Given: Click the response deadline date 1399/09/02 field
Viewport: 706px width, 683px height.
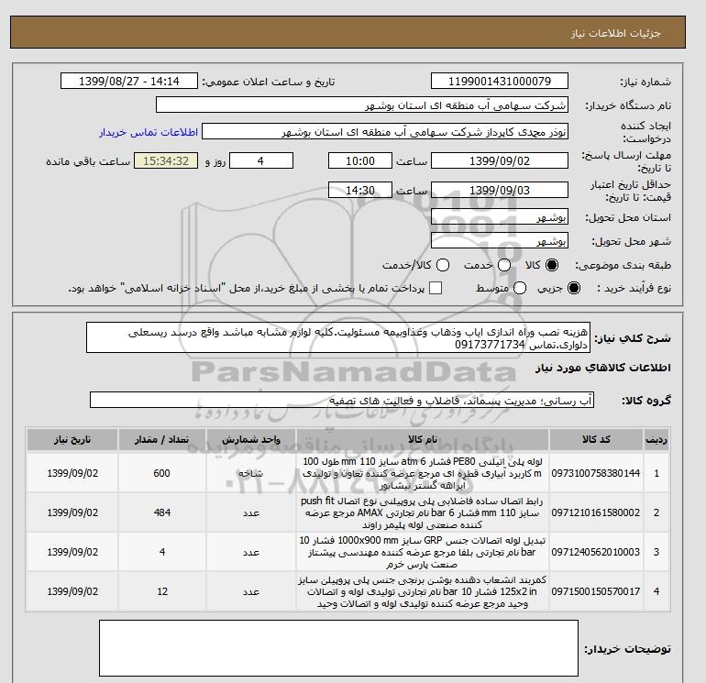Looking at the screenshot, I should pos(500,160).
